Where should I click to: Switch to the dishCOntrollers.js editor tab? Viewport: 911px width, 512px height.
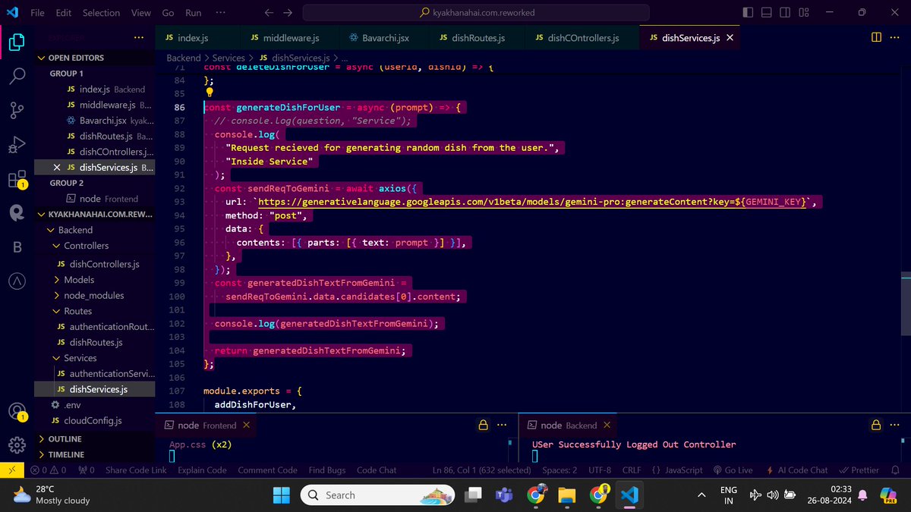click(584, 38)
